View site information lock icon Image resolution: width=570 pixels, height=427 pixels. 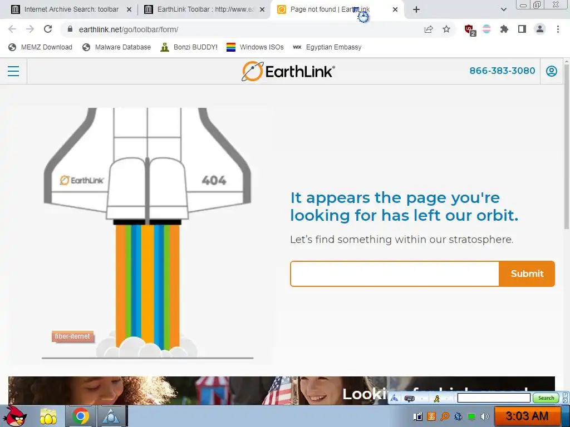point(70,29)
